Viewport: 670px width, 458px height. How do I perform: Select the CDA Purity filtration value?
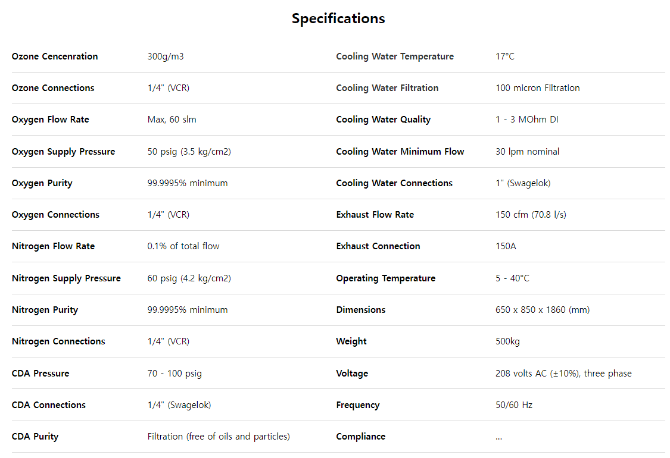click(x=219, y=437)
